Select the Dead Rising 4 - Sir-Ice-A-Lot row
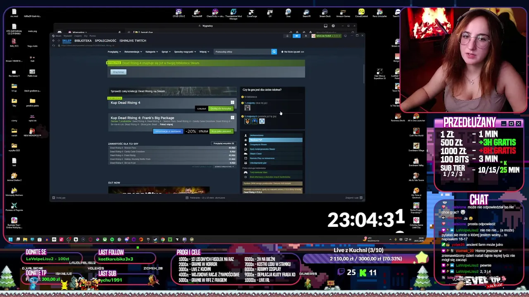The image size is (529, 297). (172, 163)
